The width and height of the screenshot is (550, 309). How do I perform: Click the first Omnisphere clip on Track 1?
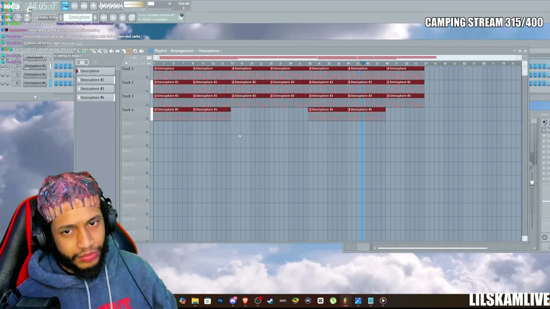coord(173,72)
